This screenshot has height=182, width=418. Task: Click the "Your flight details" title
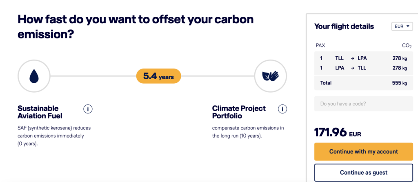[344, 27]
